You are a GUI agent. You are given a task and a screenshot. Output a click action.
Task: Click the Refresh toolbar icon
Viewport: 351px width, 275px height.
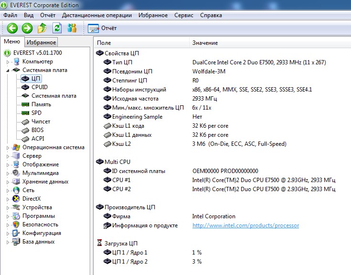pos(57,28)
